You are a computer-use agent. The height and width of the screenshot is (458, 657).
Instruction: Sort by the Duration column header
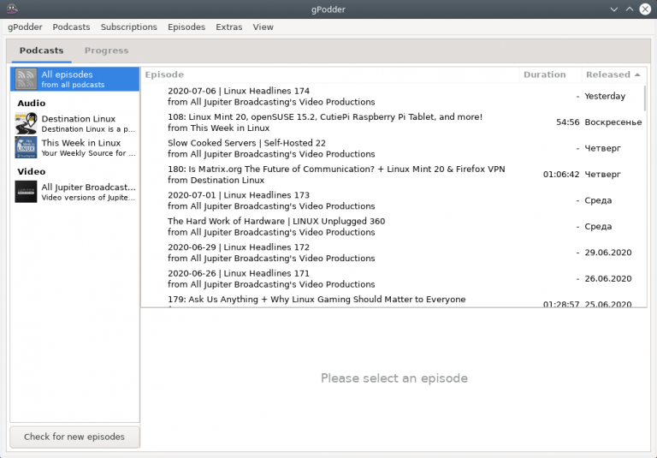(551, 74)
